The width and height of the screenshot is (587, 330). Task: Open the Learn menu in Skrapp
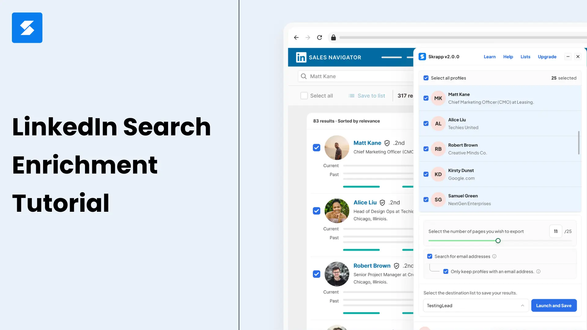[489, 57]
